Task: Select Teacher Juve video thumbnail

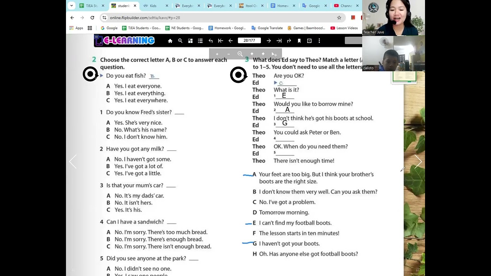Action: click(394, 18)
